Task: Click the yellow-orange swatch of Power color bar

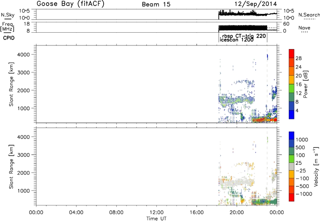Action: [x=292, y=79]
